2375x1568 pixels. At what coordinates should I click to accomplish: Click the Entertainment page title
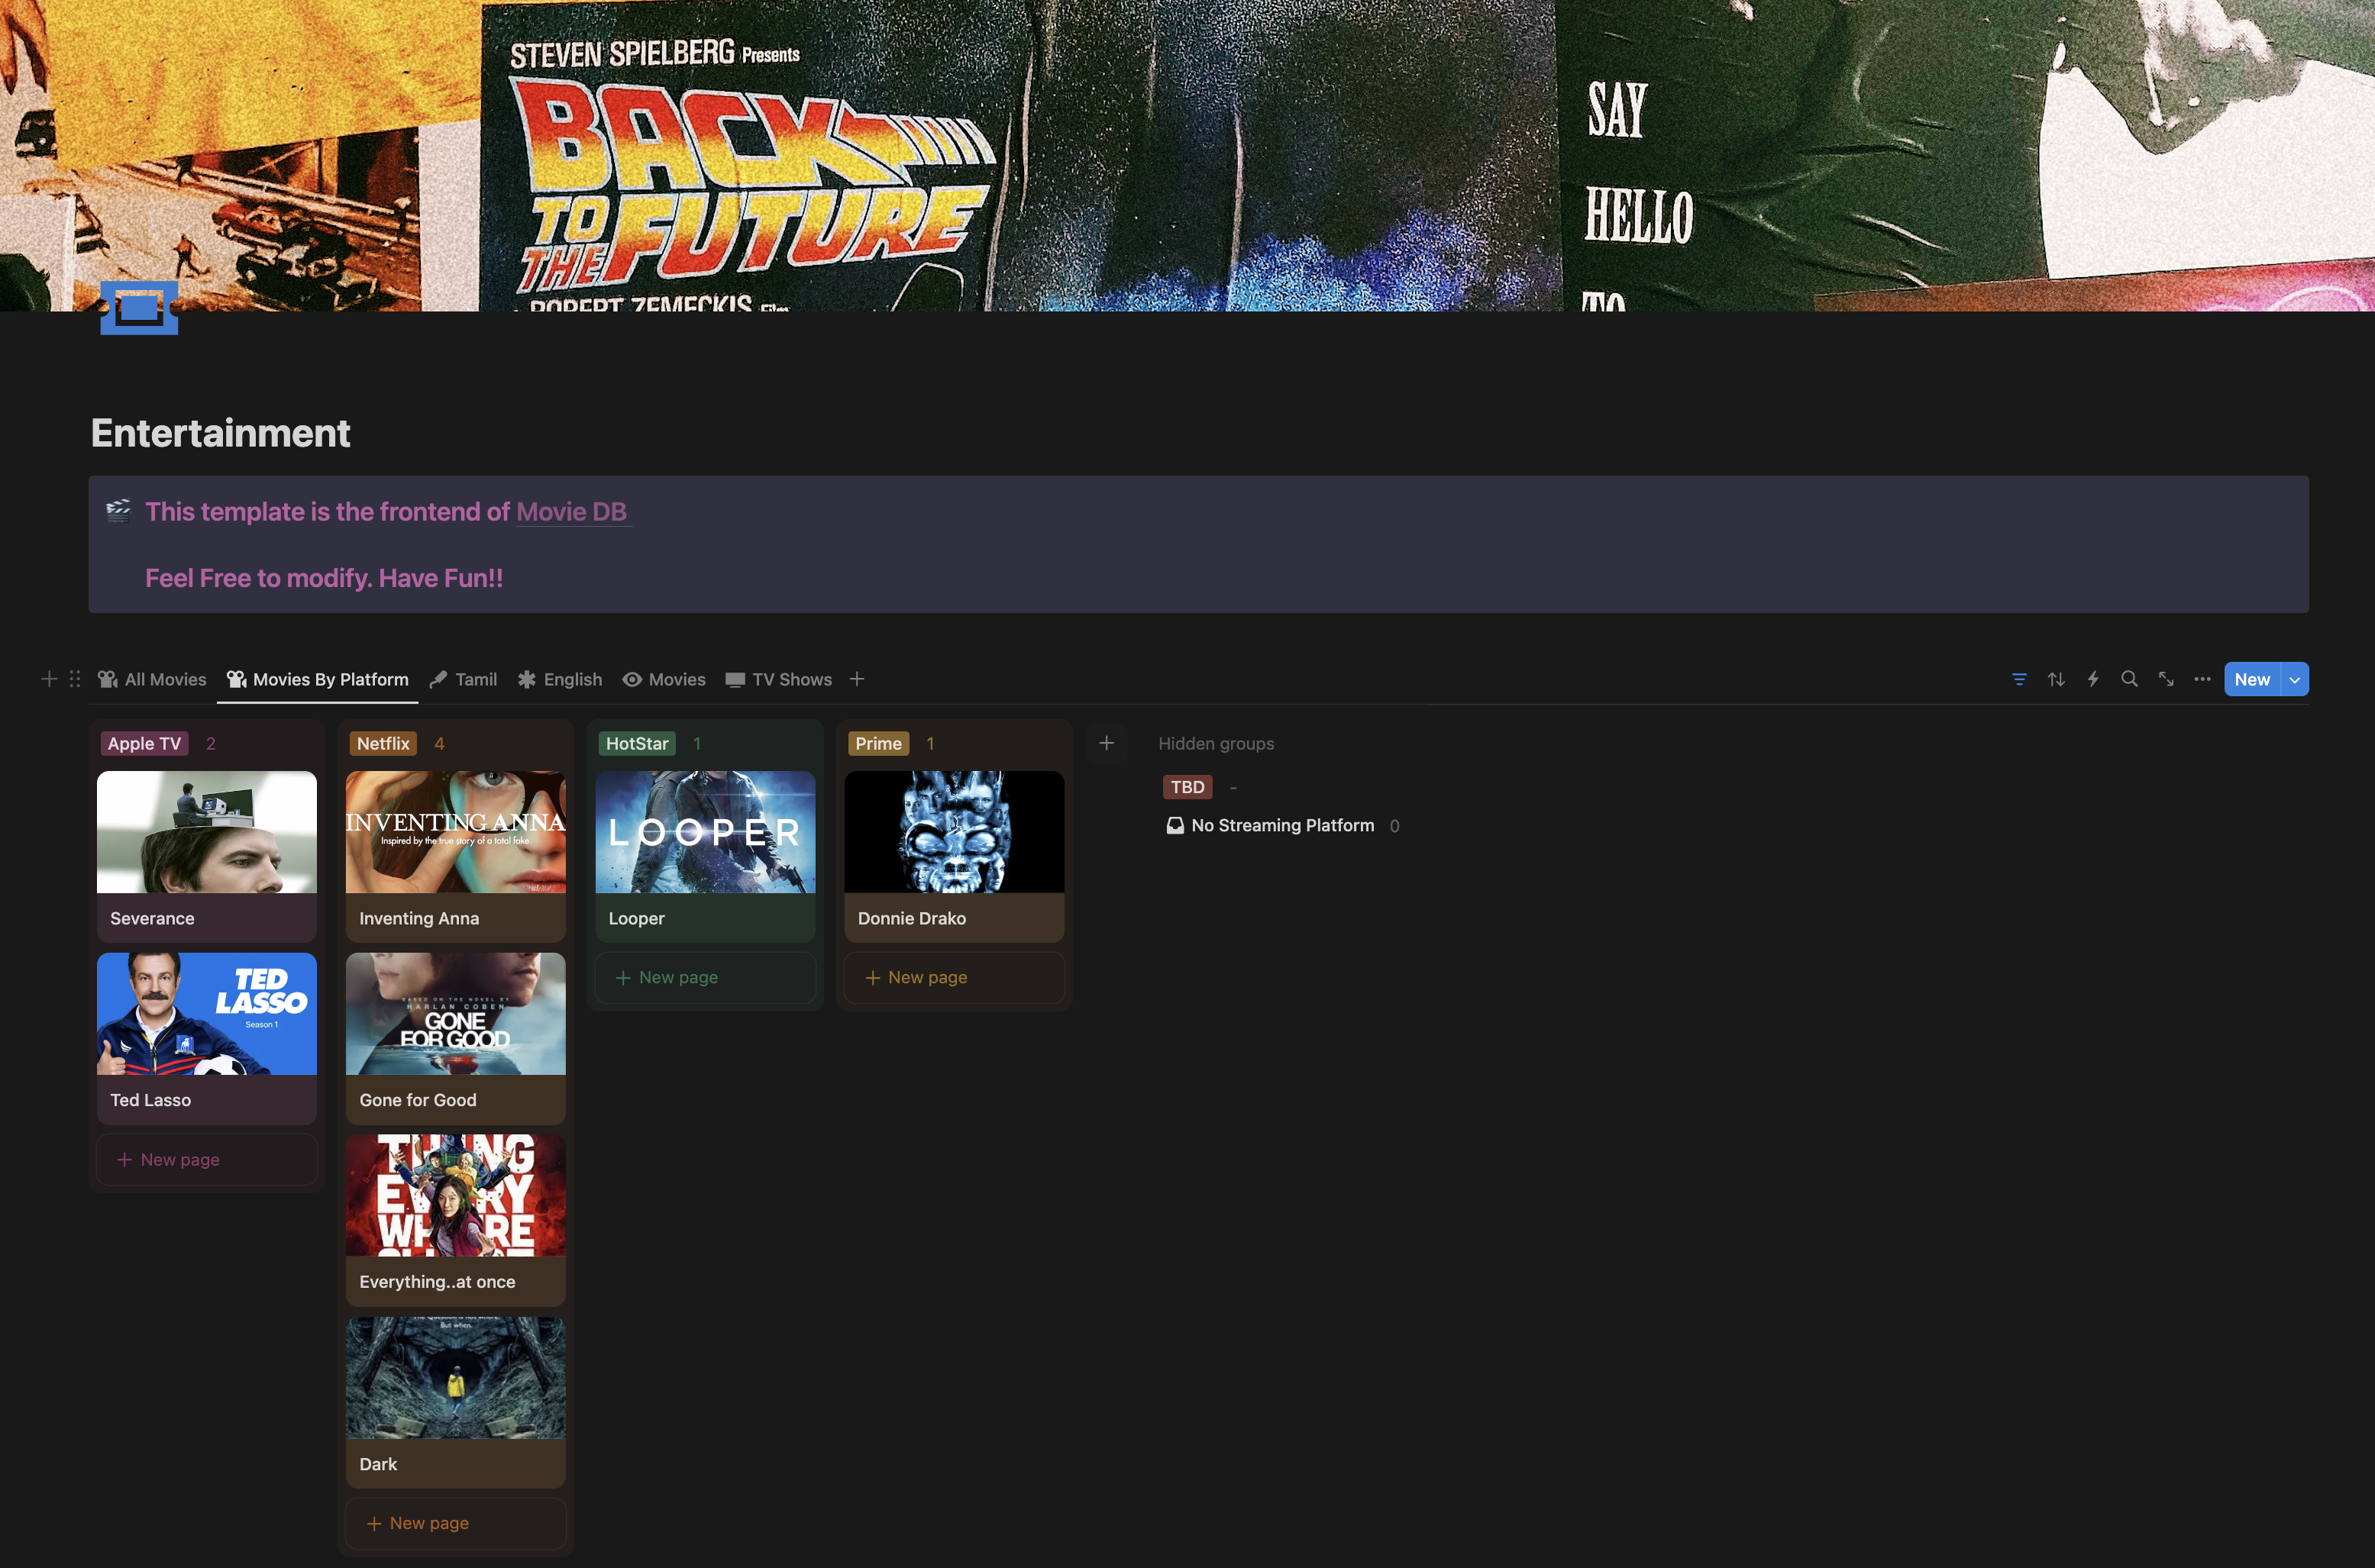click(x=220, y=433)
